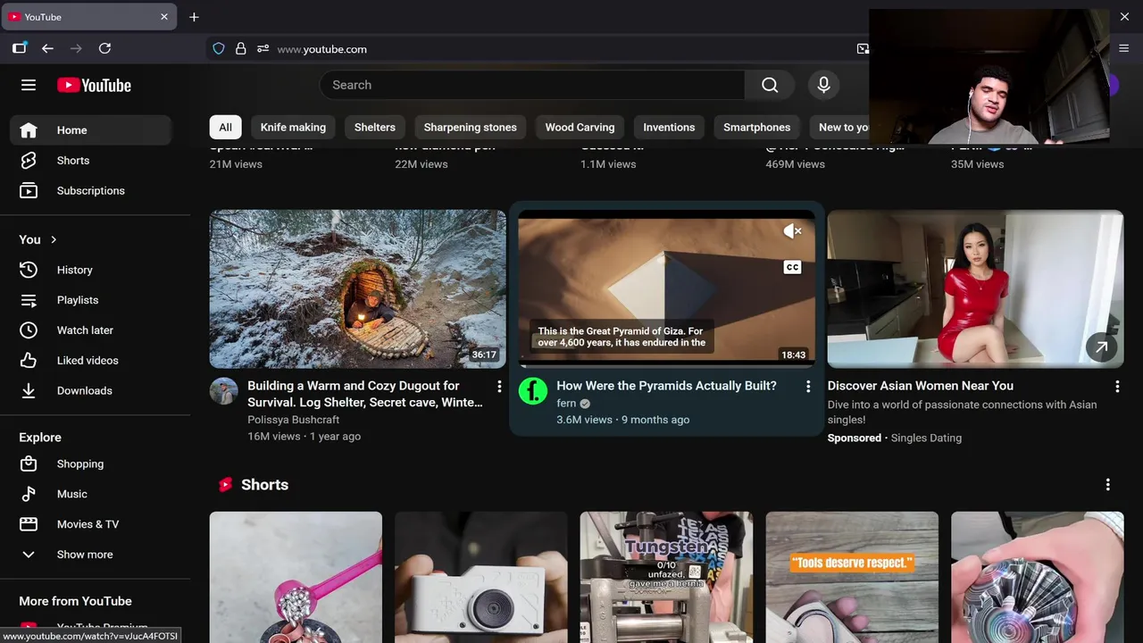Open 'How Were the Pyramids Actually Built?' title
This screenshot has height=643, width=1143.
pyautogui.click(x=666, y=386)
